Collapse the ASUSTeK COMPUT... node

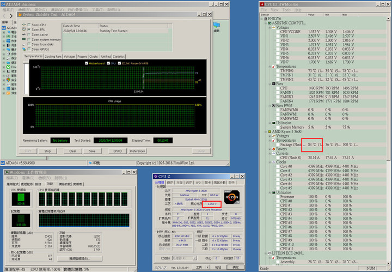[266, 23]
